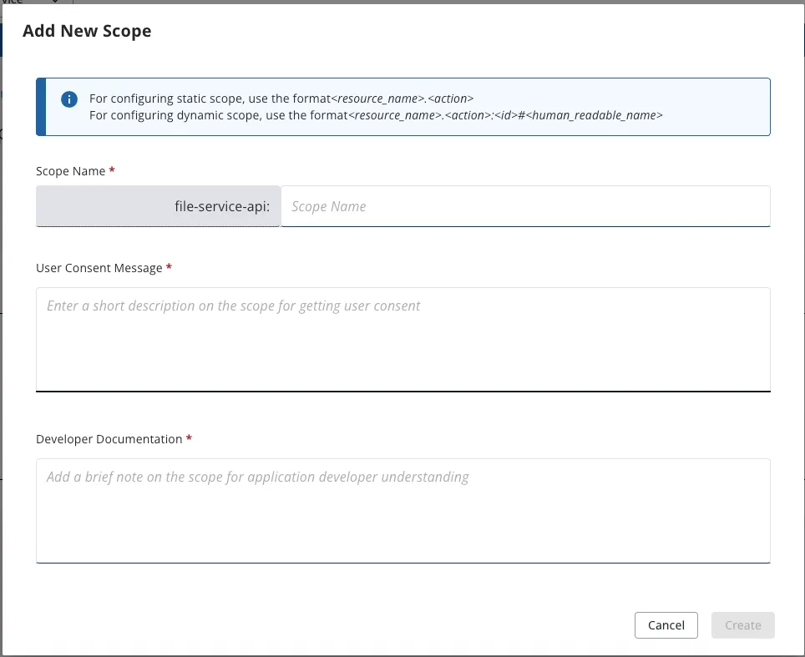Click the blue info icon in the banner

pyautogui.click(x=69, y=99)
